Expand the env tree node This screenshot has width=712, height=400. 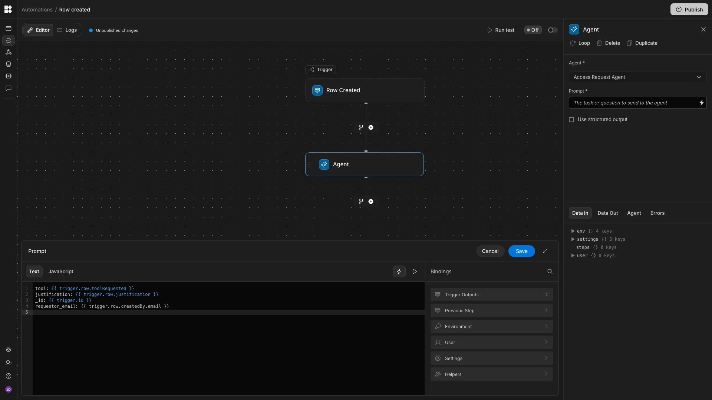(x=573, y=231)
